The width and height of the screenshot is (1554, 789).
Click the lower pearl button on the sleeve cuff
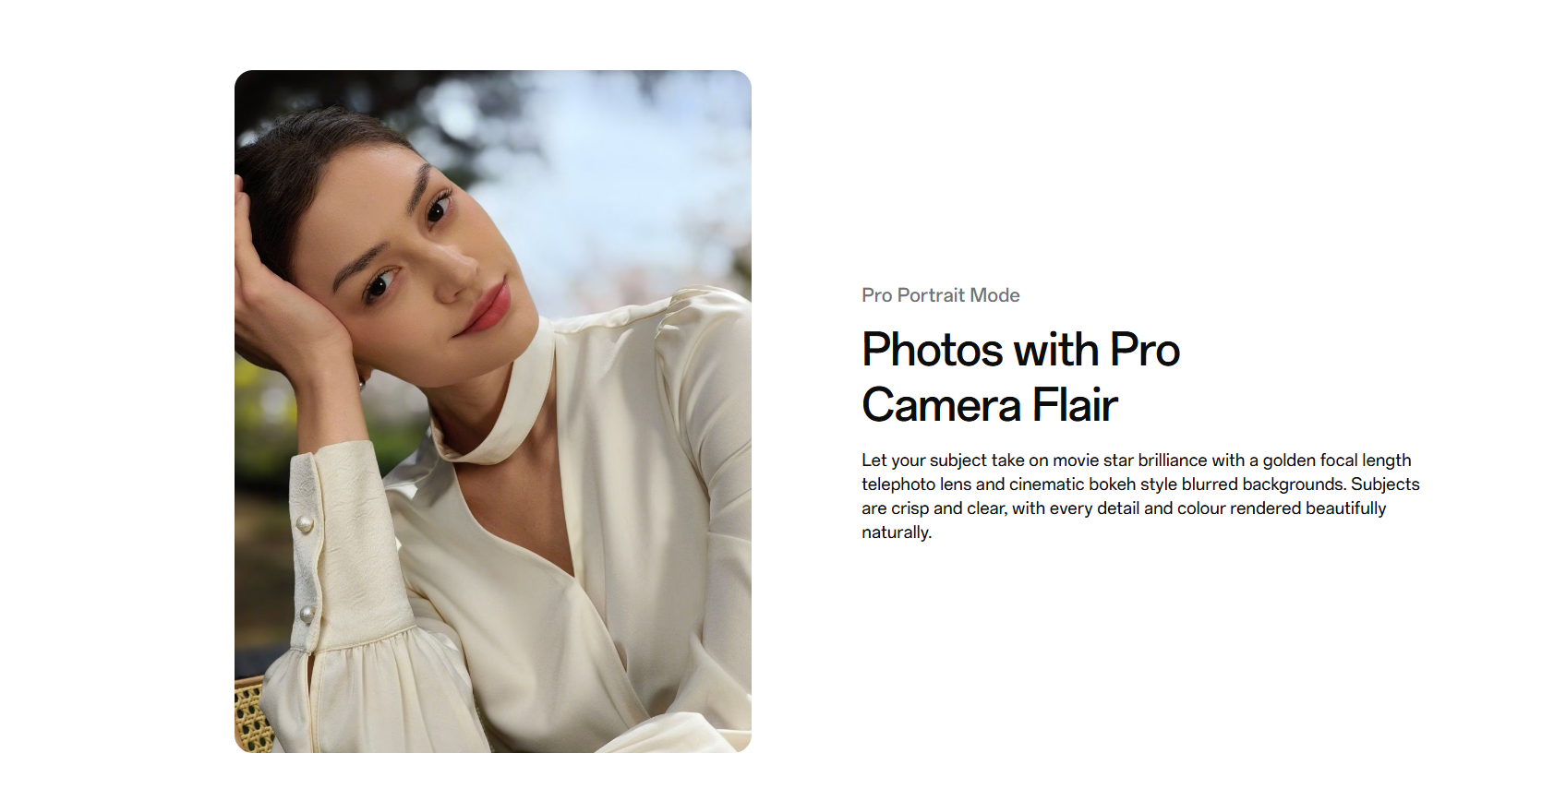tap(307, 614)
